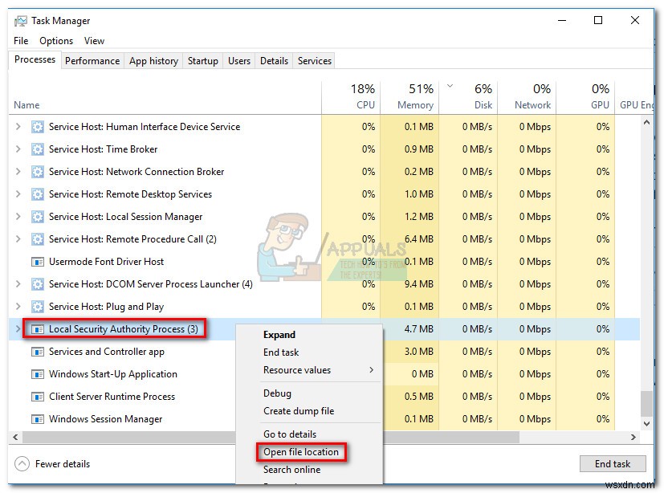Image resolution: width=664 pixels, height=493 pixels.
Task: Sort by the Memory column header
Action: click(x=409, y=97)
